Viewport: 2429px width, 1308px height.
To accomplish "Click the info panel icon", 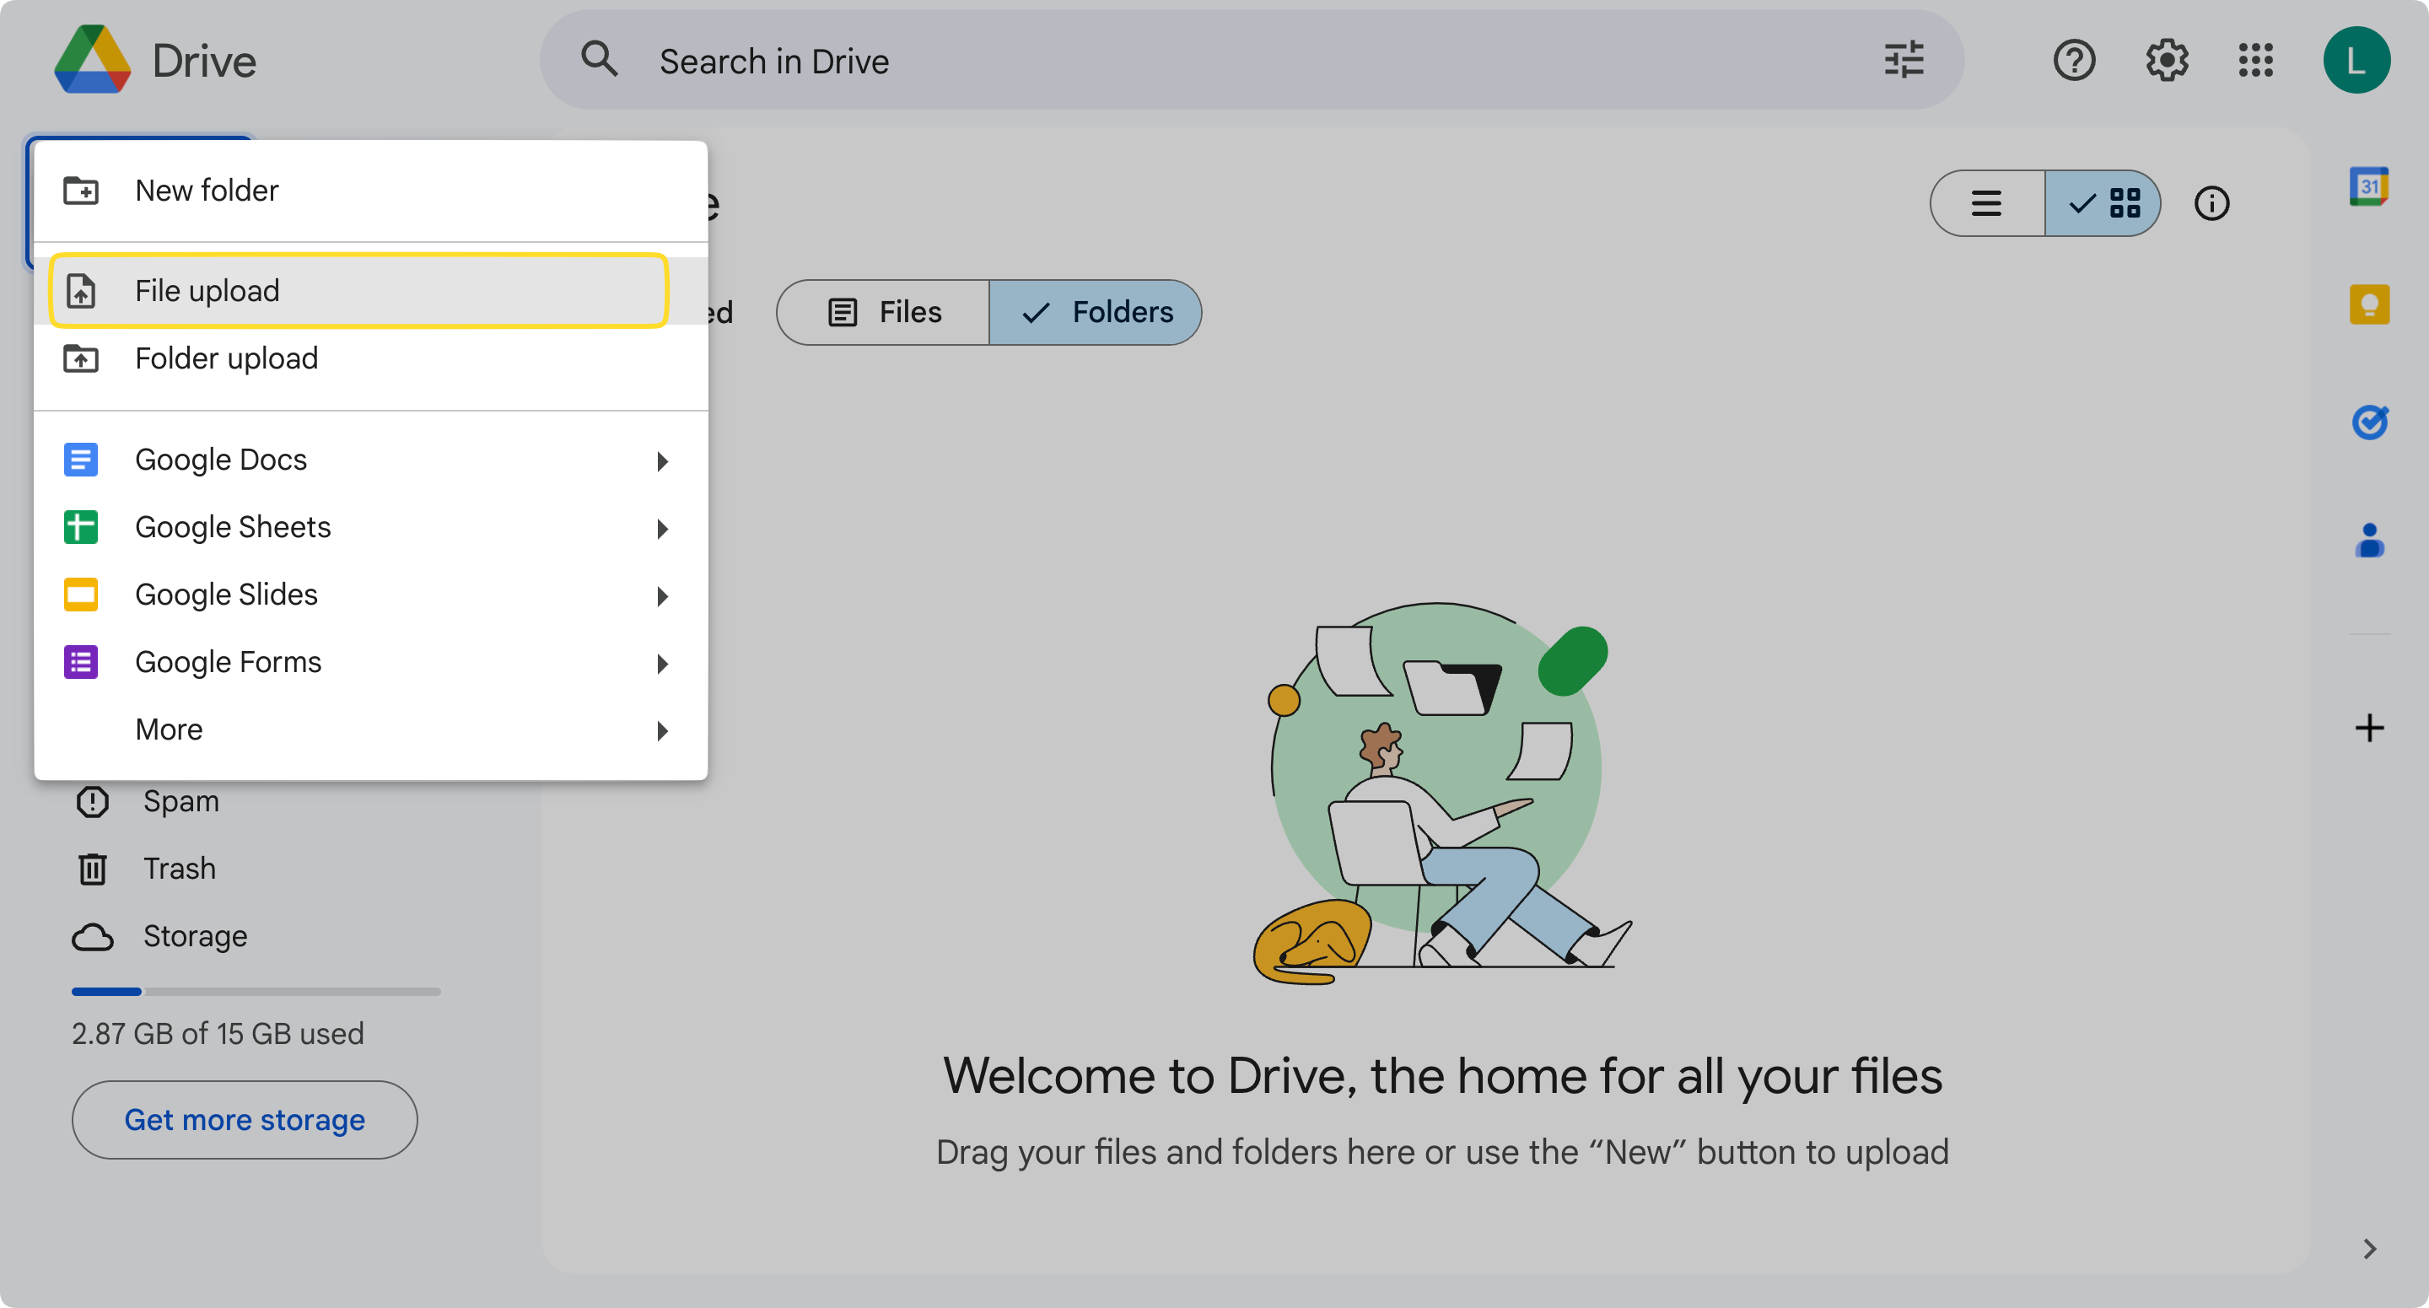I will (2213, 203).
